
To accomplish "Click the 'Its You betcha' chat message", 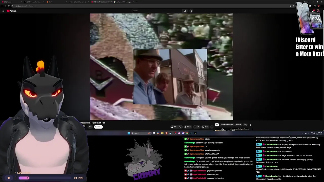I will 285,151.
